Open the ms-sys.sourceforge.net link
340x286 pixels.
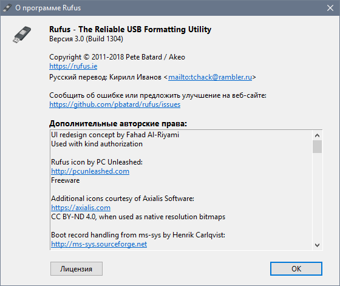99,244
